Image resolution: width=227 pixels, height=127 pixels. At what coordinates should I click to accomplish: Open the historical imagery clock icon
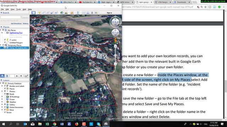click(62, 13)
